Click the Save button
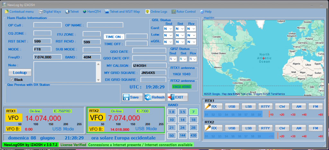 coord(131,97)
